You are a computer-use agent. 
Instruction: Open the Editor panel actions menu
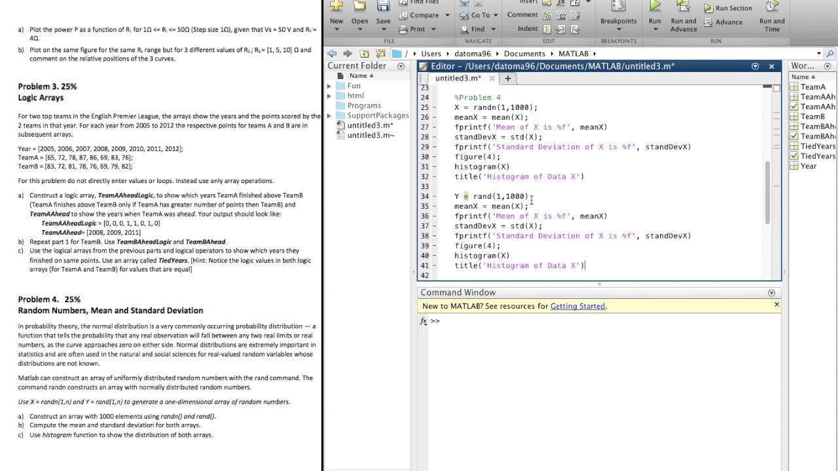[x=756, y=66]
